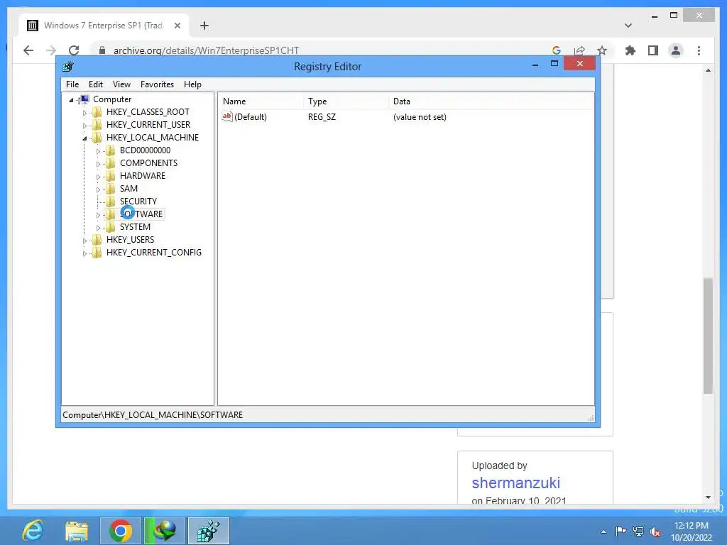Bookmark this page with the star icon
This screenshot has width=727, height=545.
click(x=602, y=50)
